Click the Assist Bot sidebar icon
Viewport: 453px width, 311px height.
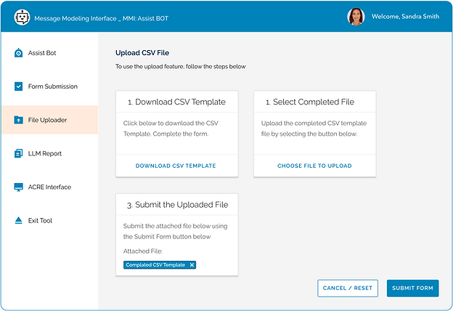coord(18,53)
